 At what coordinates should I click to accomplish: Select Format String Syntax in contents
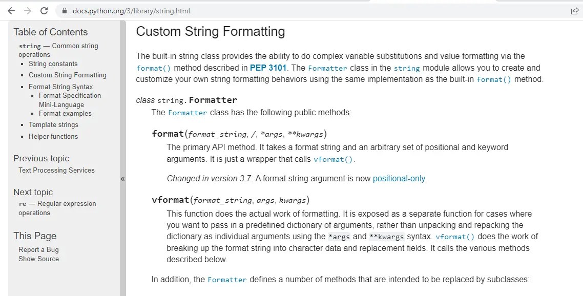[x=60, y=87]
